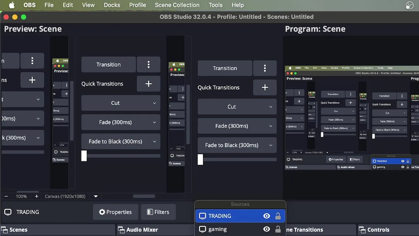The height and width of the screenshot is (236, 419).
Task: Click the gaming lock icon inside the Program view
Action: tap(408, 167)
